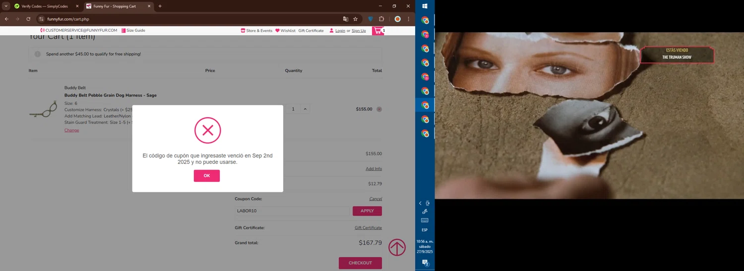744x271 pixels.
Task: Jump to top with the pink arrow
Action: (x=397, y=247)
